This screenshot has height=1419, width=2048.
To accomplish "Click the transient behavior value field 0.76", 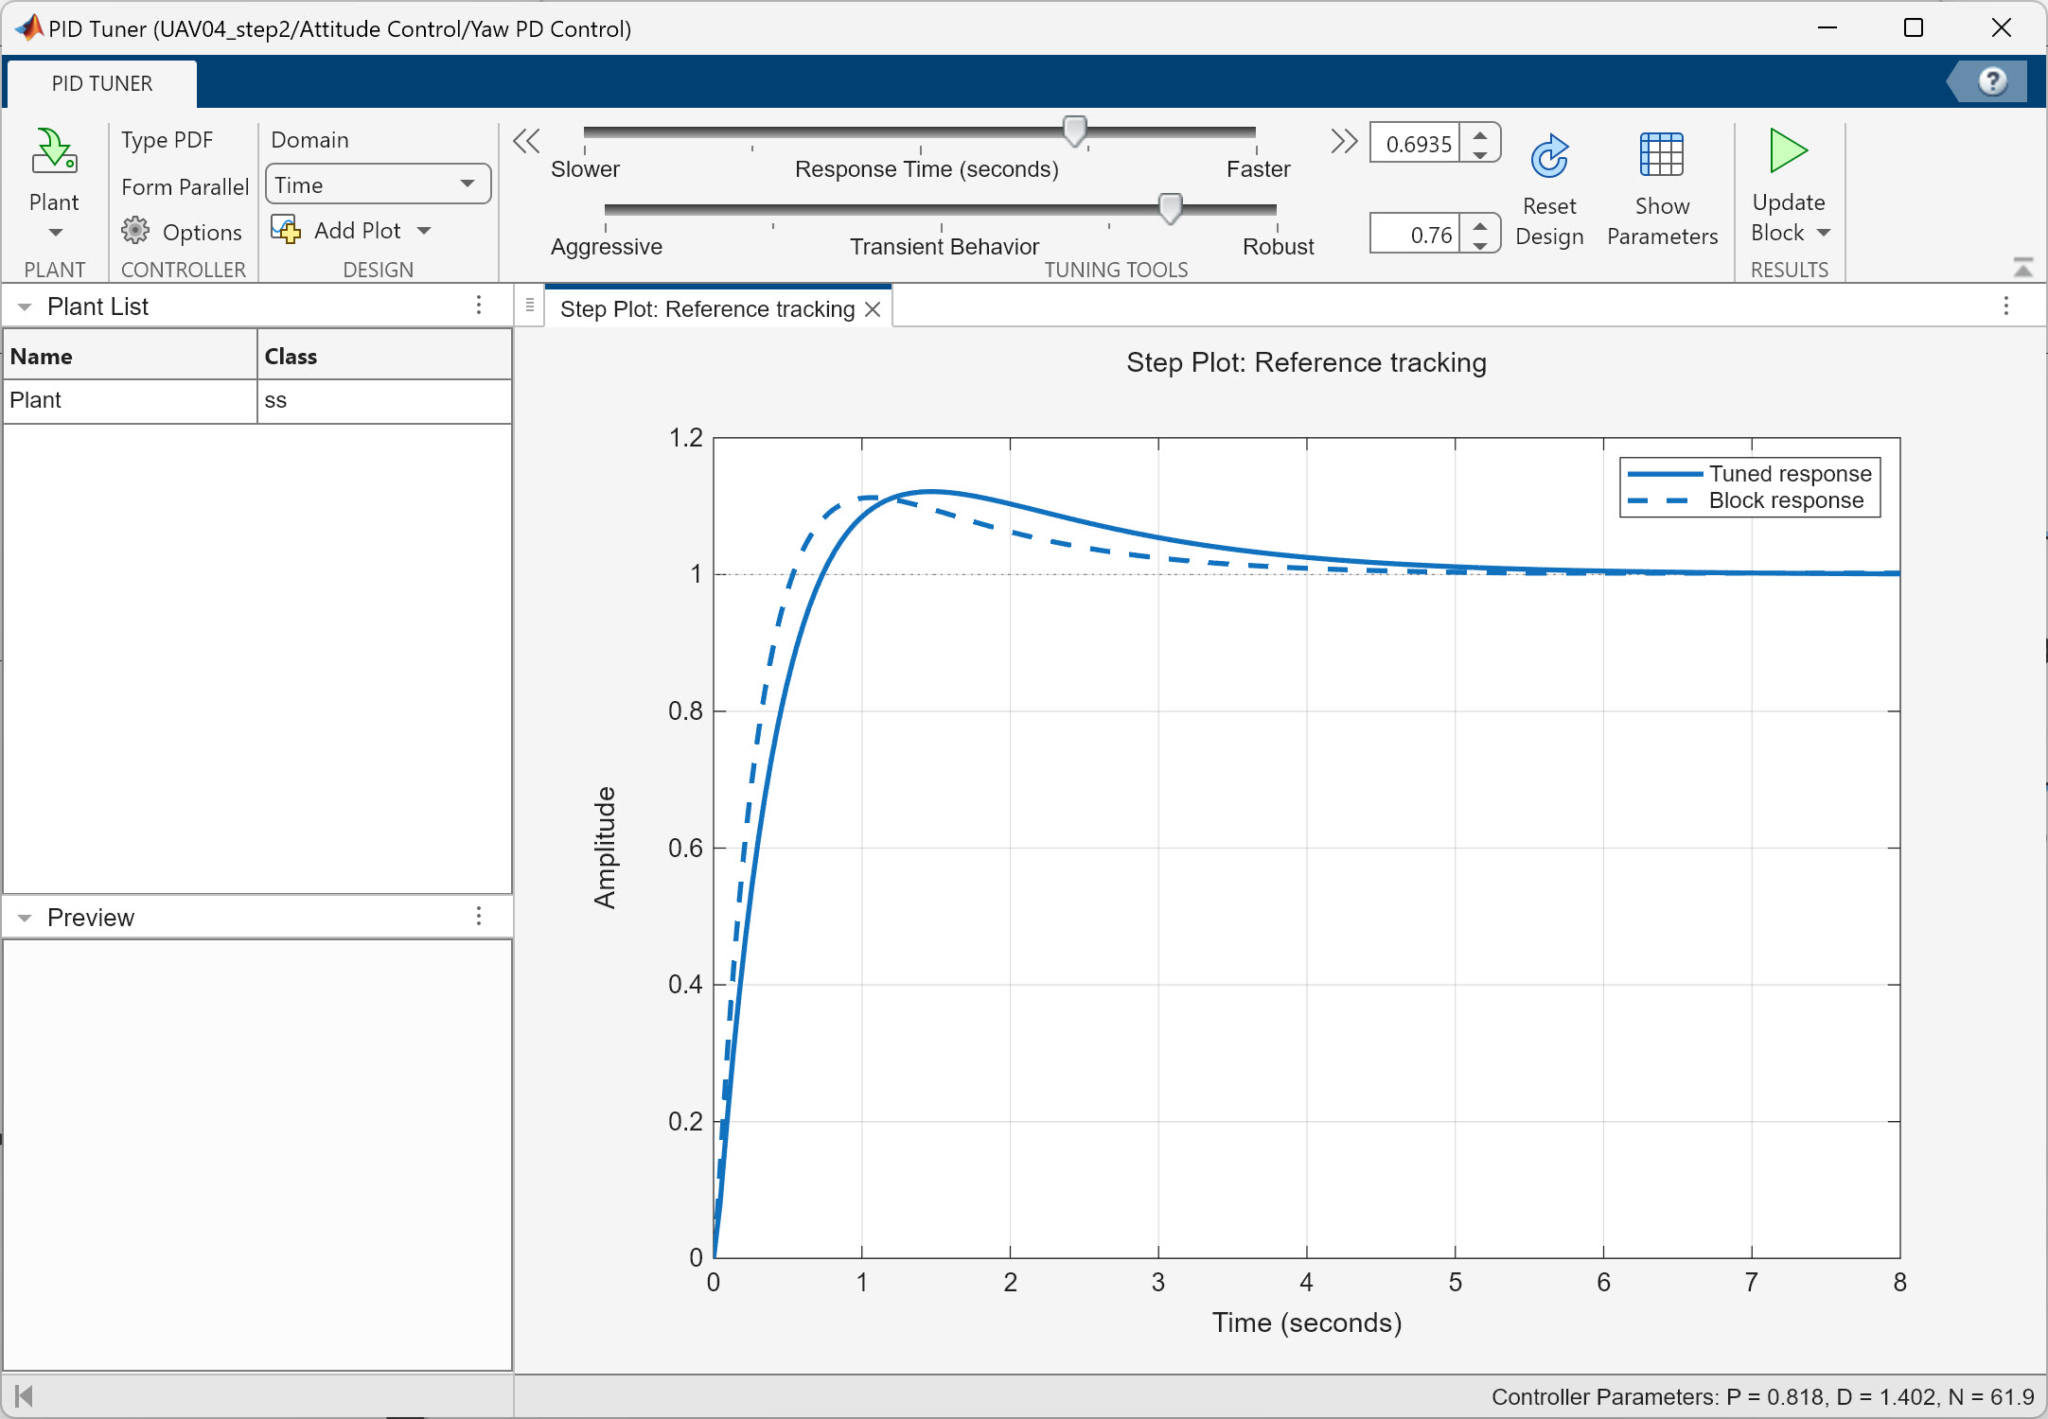I will tap(1416, 235).
